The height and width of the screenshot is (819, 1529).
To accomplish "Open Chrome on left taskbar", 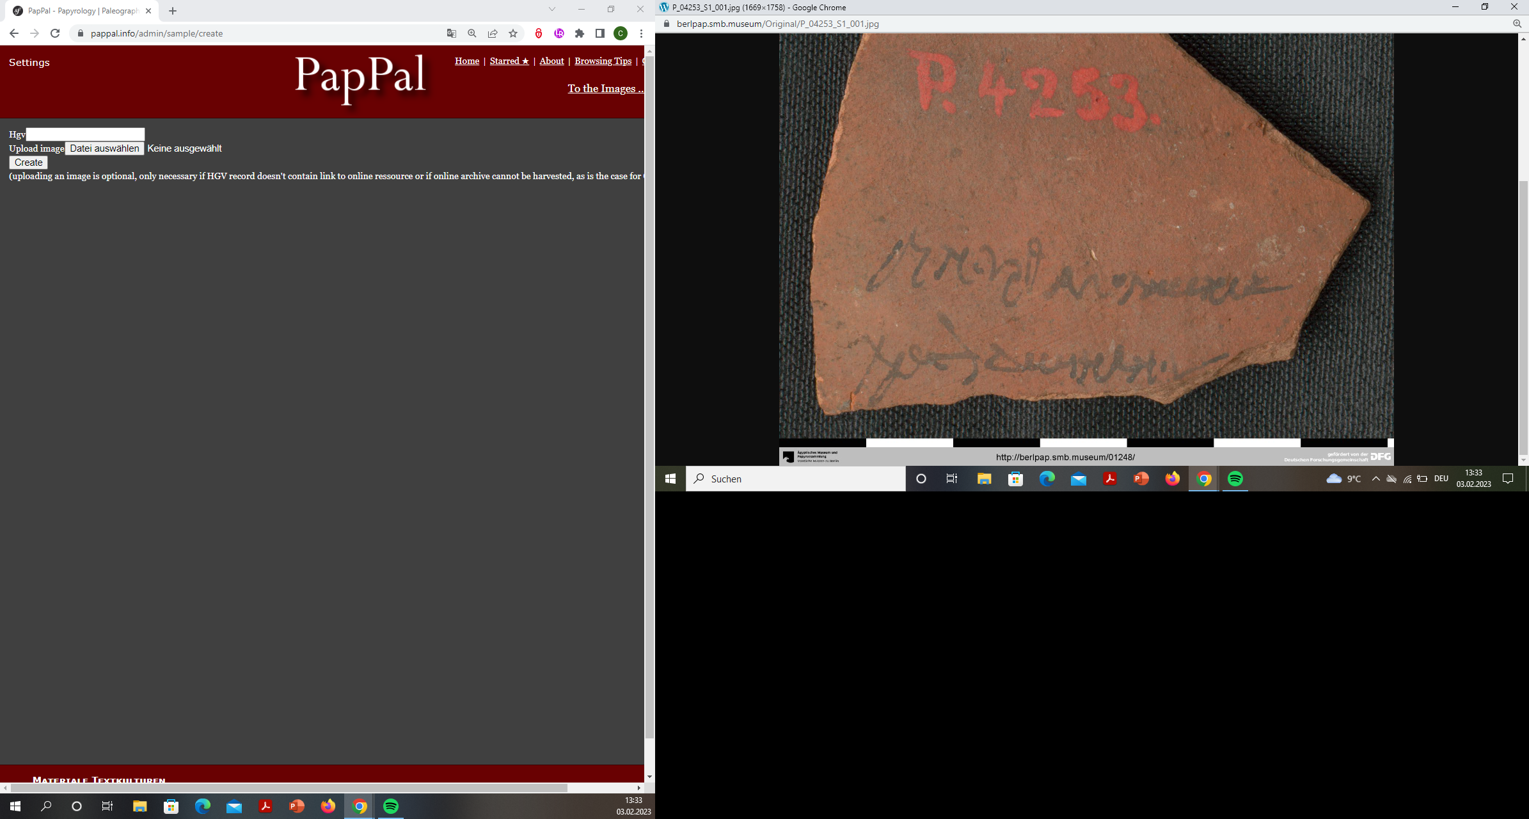I will pos(360,806).
